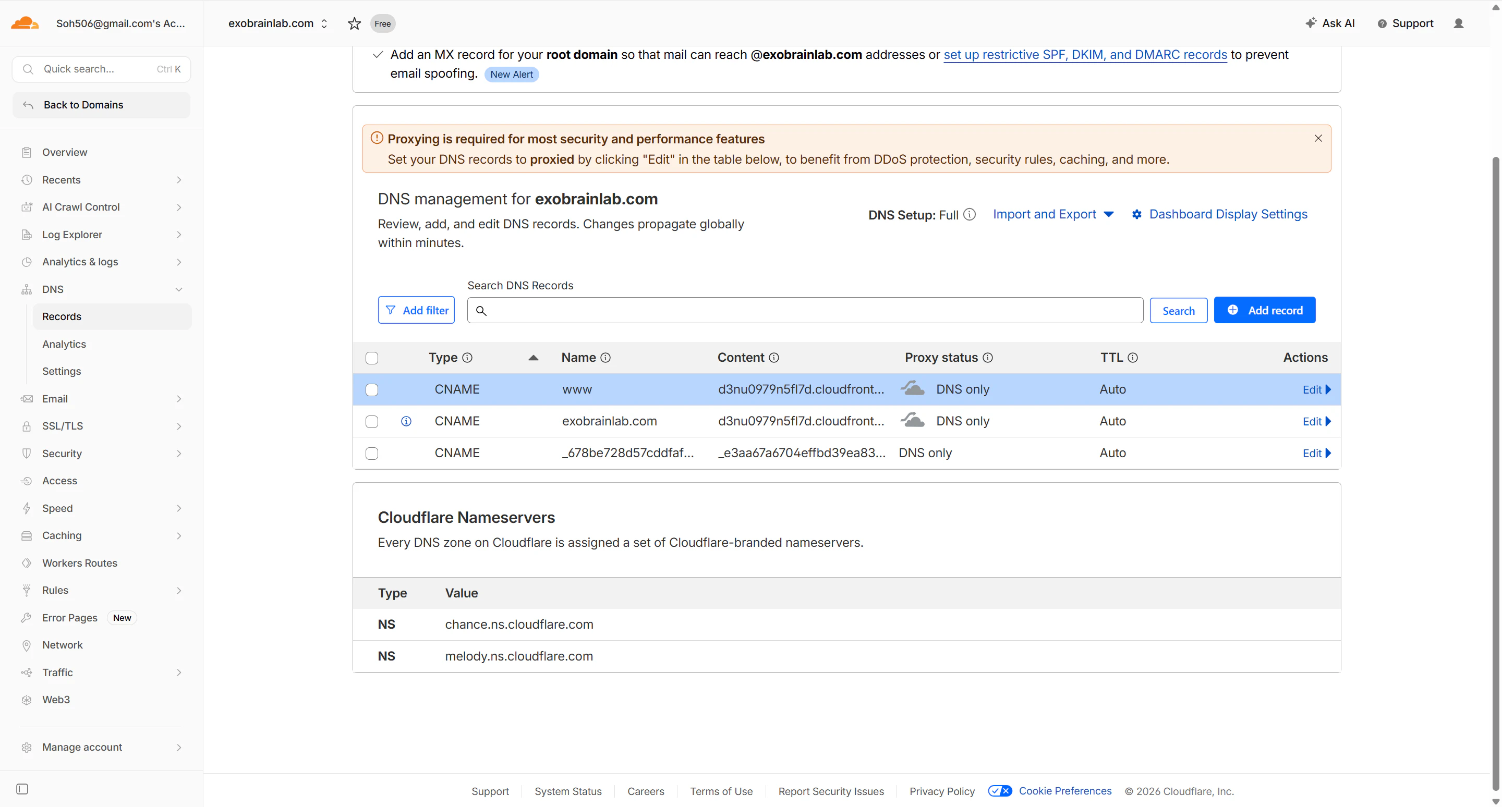The height and width of the screenshot is (807, 1502).
Task: Click the gray cloud icon on exobrainlab.com row
Action: coord(913,420)
